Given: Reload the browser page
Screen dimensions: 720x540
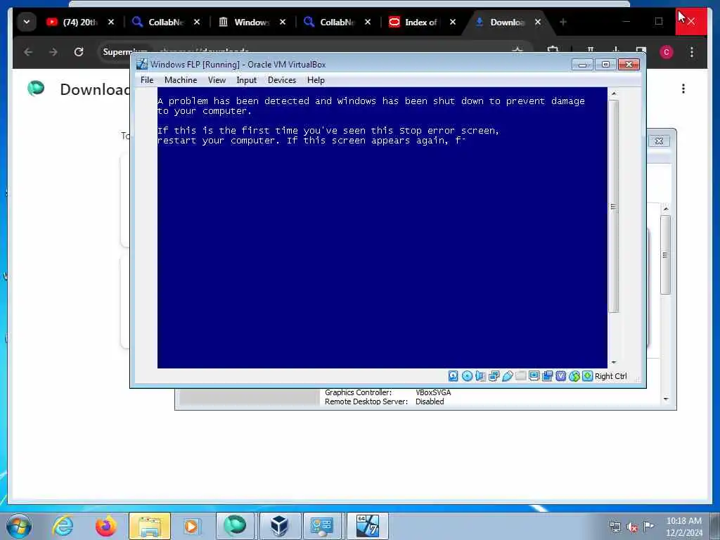Looking at the screenshot, I should pos(79,52).
